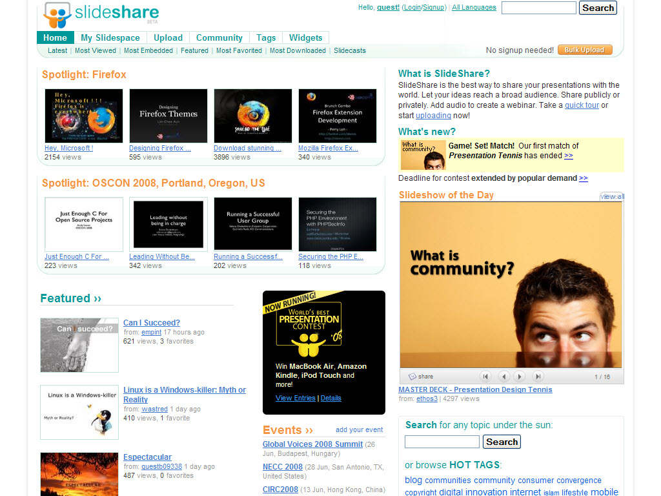The image size is (661, 496).
Task: Click Linux is a Windows-killer title
Action: (185, 395)
